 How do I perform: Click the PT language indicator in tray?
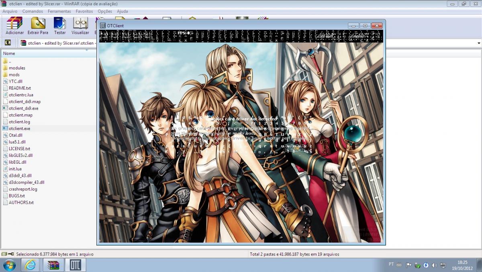pos(391,264)
